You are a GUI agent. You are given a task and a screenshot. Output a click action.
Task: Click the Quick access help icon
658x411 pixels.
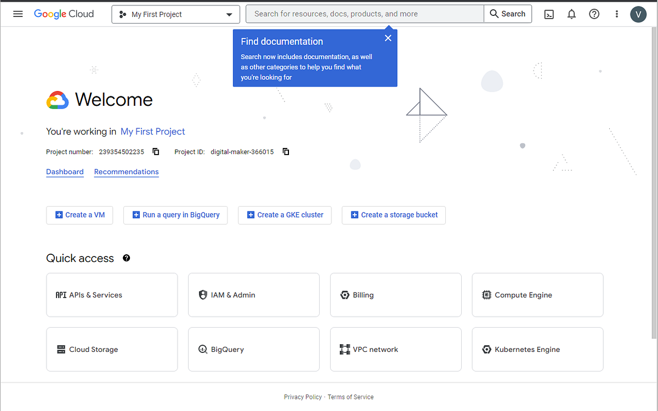click(x=126, y=258)
